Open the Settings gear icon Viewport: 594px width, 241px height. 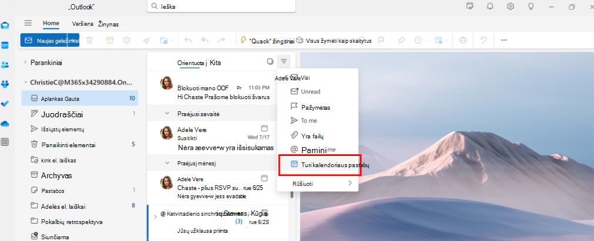click(x=511, y=6)
